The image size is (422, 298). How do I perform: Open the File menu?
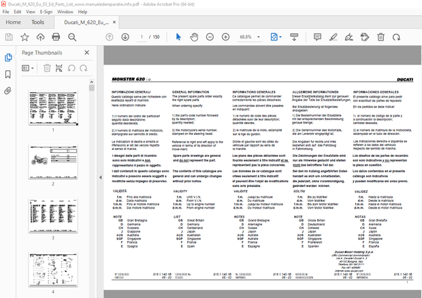(x=5, y=12)
